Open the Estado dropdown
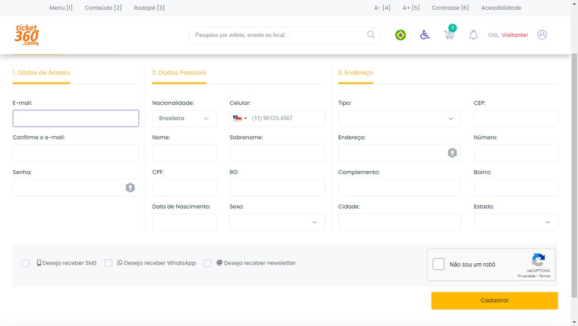578x326 pixels. (515, 222)
